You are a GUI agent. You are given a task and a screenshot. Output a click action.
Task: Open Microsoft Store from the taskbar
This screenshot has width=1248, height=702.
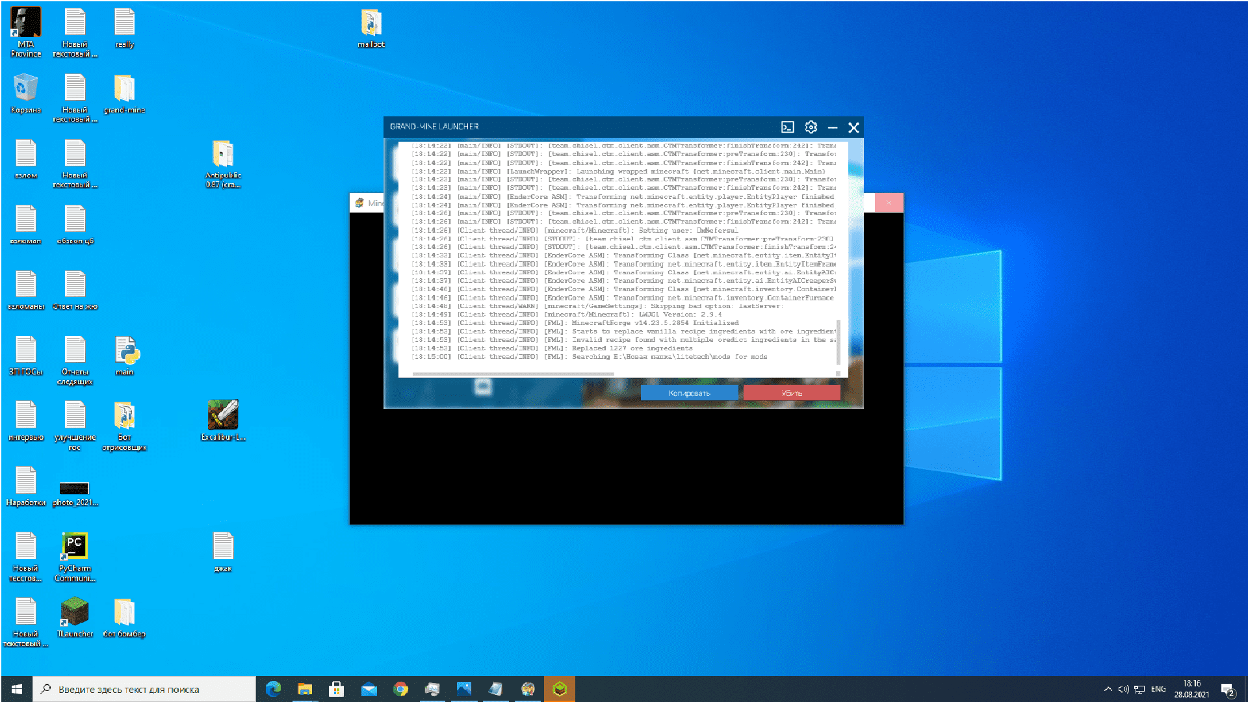[337, 689]
